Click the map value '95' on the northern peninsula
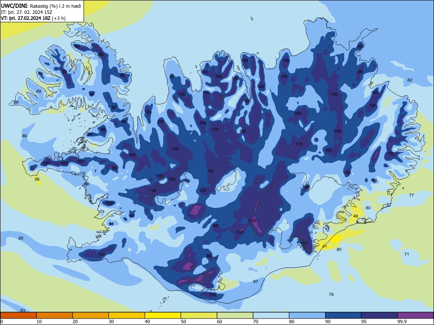434x325 pixels. (x=172, y=77)
